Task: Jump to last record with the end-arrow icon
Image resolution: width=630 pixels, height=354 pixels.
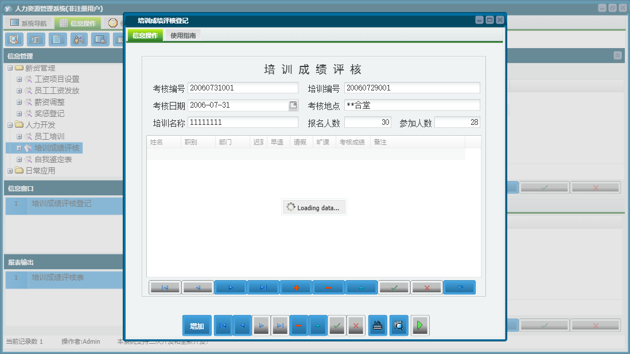Action: pyautogui.click(x=263, y=287)
